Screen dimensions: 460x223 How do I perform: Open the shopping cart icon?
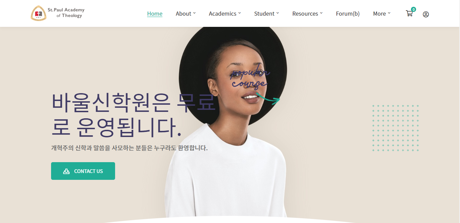point(409,14)
